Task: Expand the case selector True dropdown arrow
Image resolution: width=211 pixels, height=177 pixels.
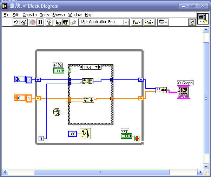Action: (99, 67)
